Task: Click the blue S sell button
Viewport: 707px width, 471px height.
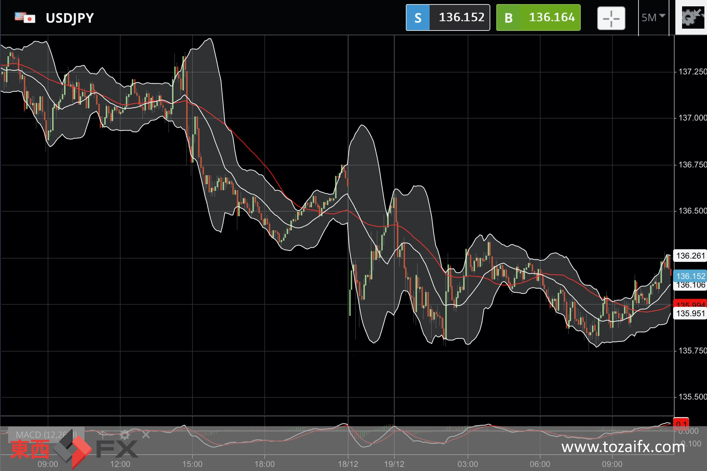Action: coord(418,17)
